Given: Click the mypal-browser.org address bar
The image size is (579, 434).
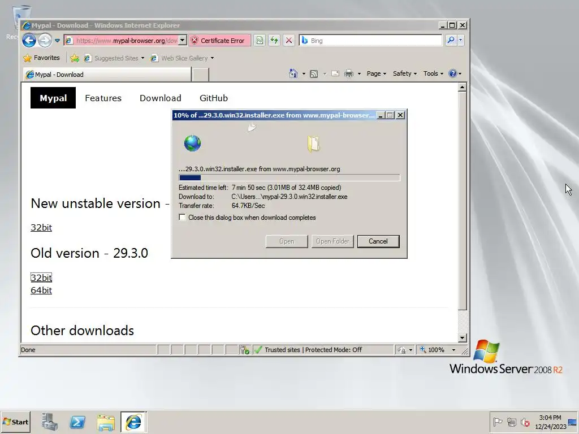Looking at the screenshot, I should tap(121, 41).
